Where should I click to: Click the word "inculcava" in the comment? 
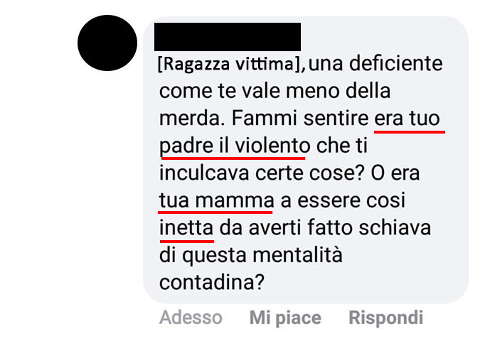click(x=204, y=173)
